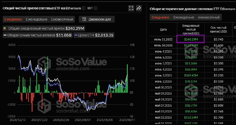The width and height of the screenshot is (236, 125).
Task: Click inflow cell $78.17M
Action: click(x=191, y=81)
